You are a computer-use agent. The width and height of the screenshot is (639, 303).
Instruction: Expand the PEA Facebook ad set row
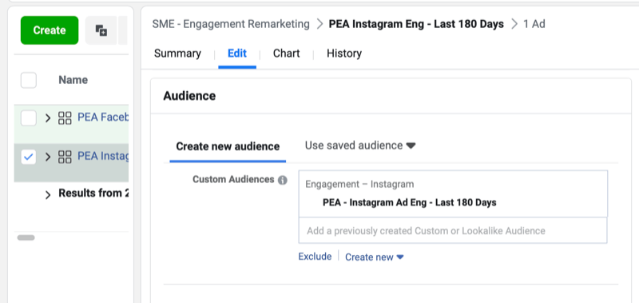(48, 118)
